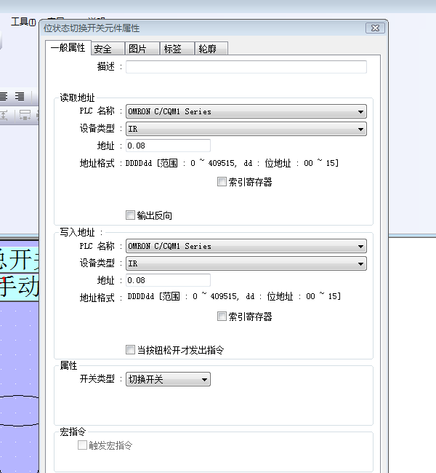
Task: Open 设备类型 dropdown in 写入地址 section
Action: [360, 263]
